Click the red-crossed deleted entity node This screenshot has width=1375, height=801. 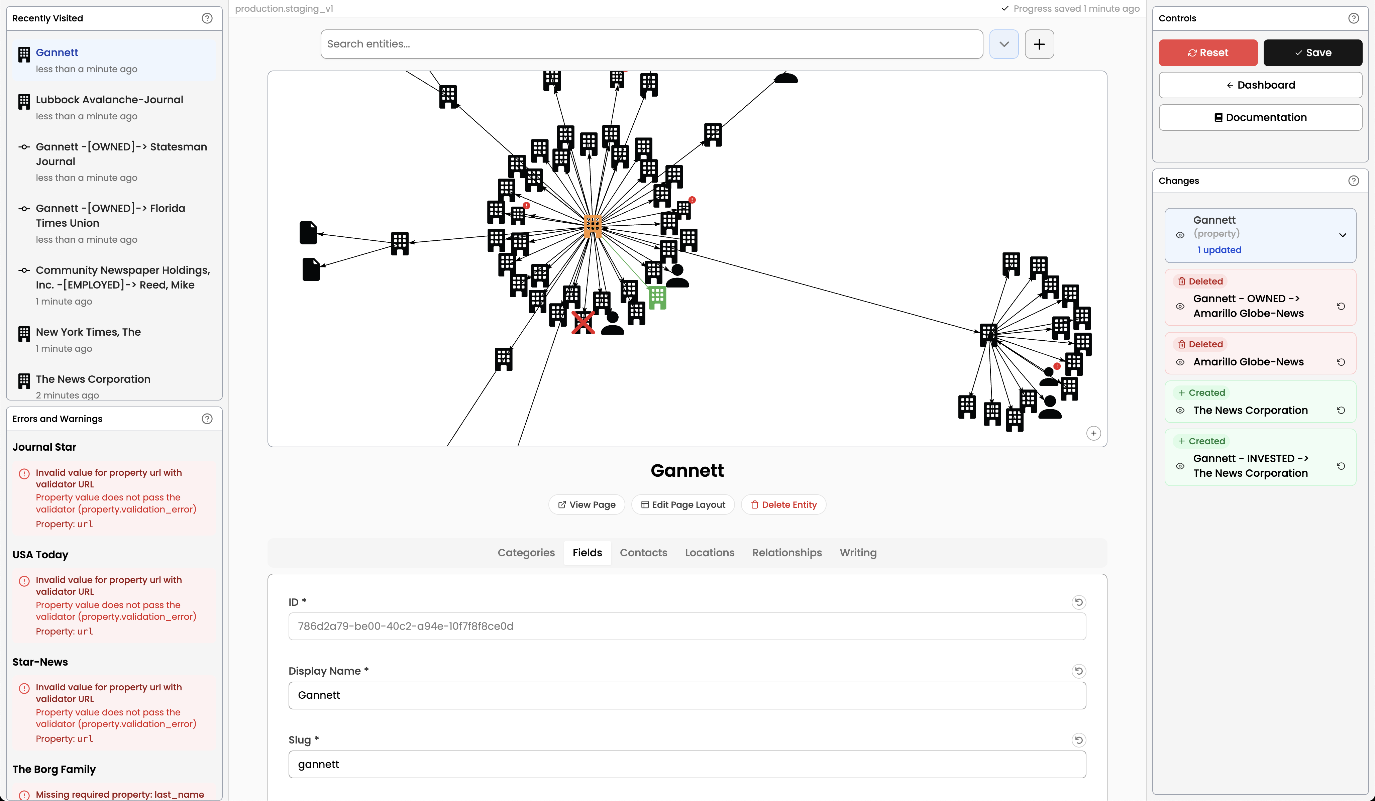coord(583,322)
